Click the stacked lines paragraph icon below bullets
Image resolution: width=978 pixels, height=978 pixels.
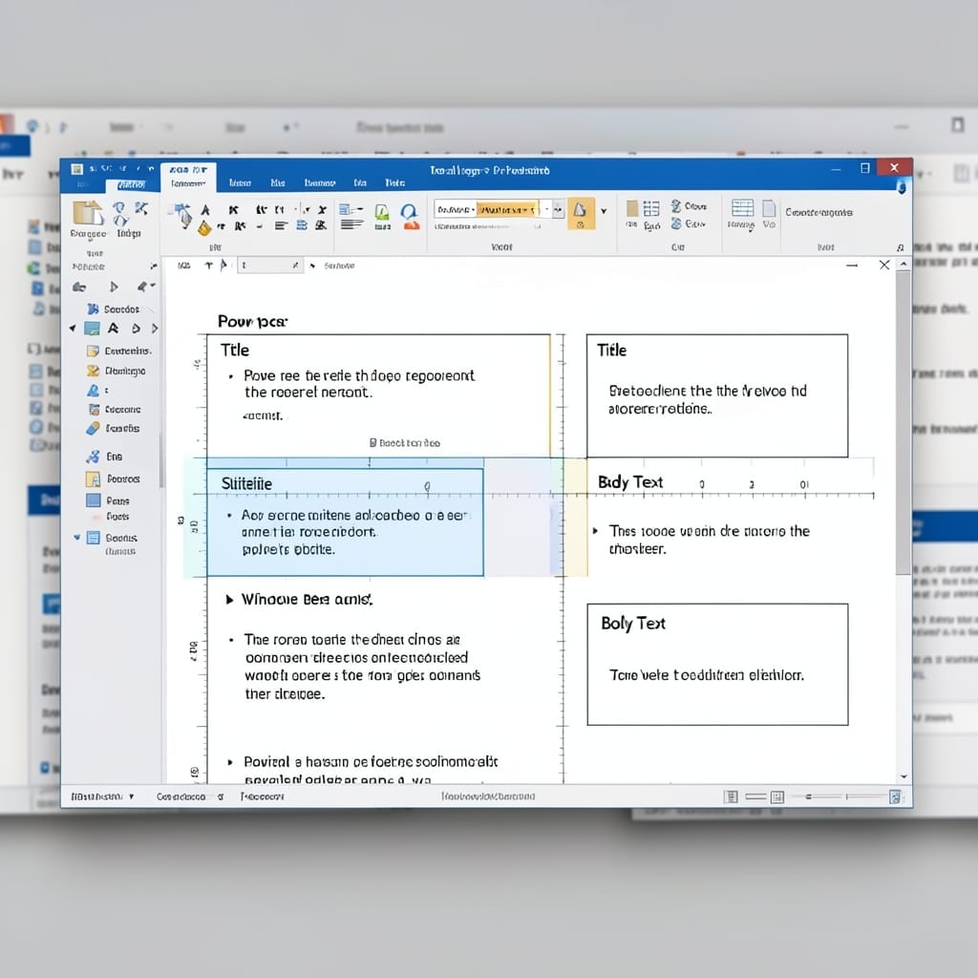coord(351,224)
